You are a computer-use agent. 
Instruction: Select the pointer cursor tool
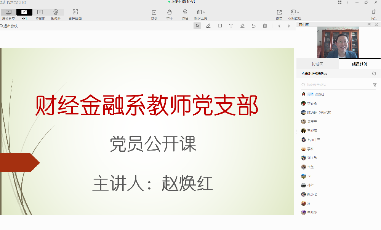pyautogui.click(x=197, y=26)
